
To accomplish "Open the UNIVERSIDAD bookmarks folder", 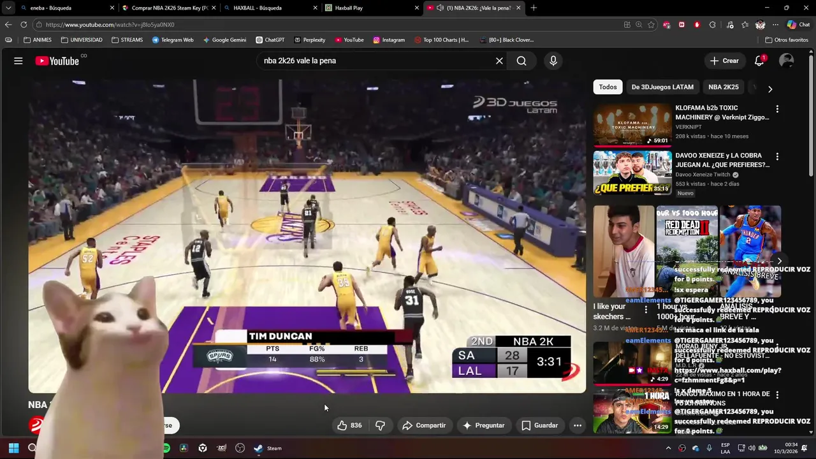I will point(82,40).
